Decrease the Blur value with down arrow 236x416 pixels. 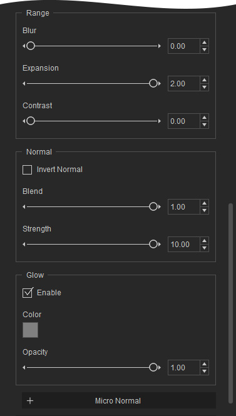(x=204, y=49)
